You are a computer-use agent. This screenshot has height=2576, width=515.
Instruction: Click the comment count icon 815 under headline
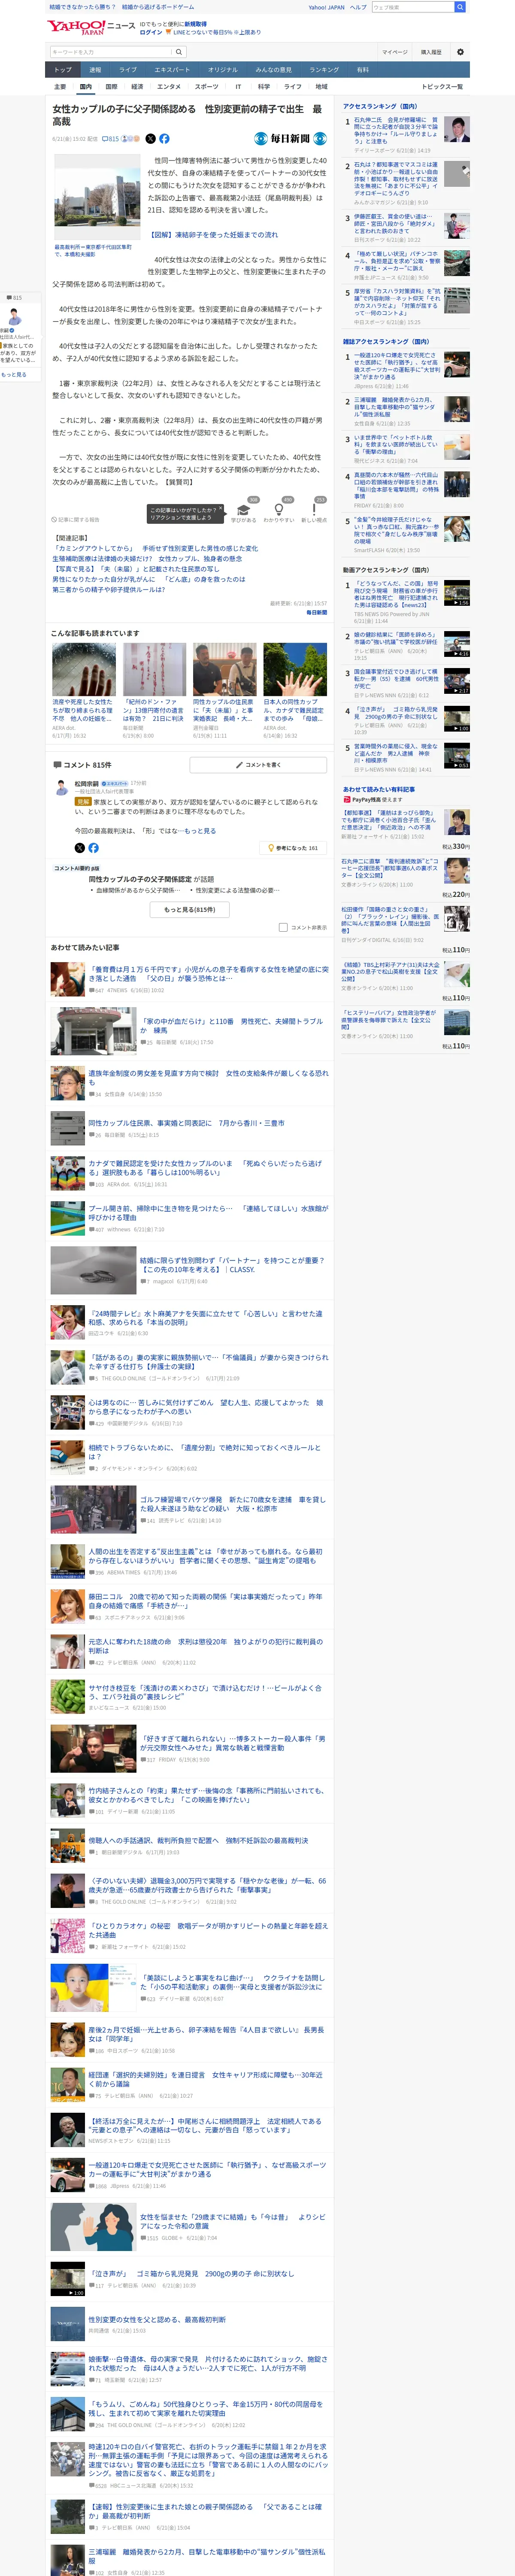coord(111,139)
